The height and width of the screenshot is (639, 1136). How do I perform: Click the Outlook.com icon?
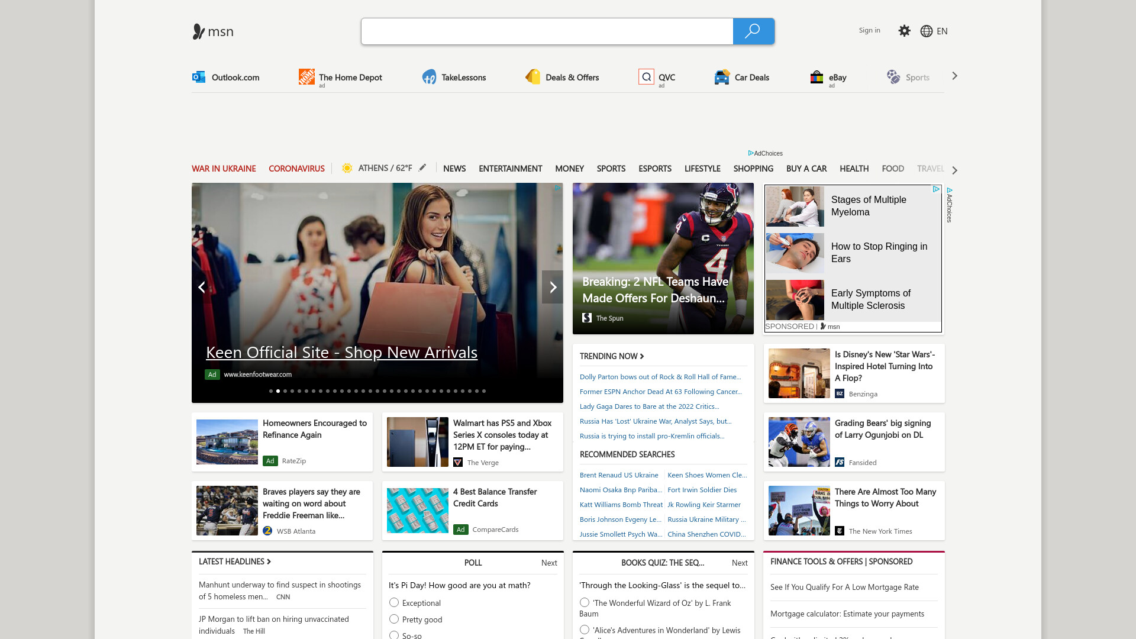199,77
